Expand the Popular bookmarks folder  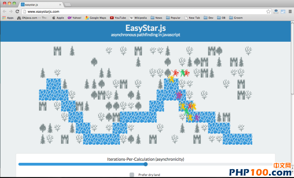173,18
